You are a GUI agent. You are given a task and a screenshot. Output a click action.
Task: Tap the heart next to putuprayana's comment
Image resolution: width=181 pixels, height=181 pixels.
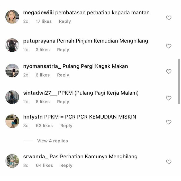(x=169, y=46)
